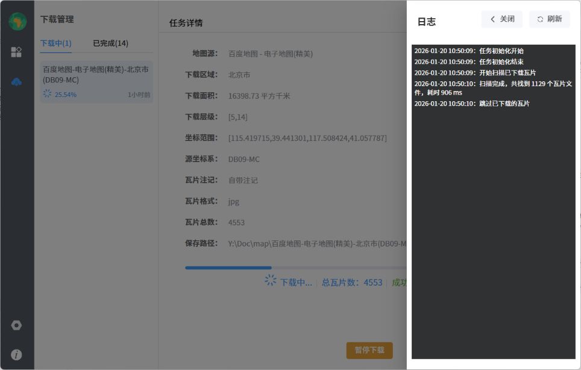
Task: Click the globe app logo
Action: point(17,22)
